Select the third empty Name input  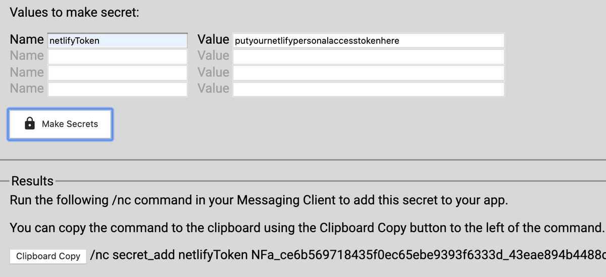[x=117, y=73]
